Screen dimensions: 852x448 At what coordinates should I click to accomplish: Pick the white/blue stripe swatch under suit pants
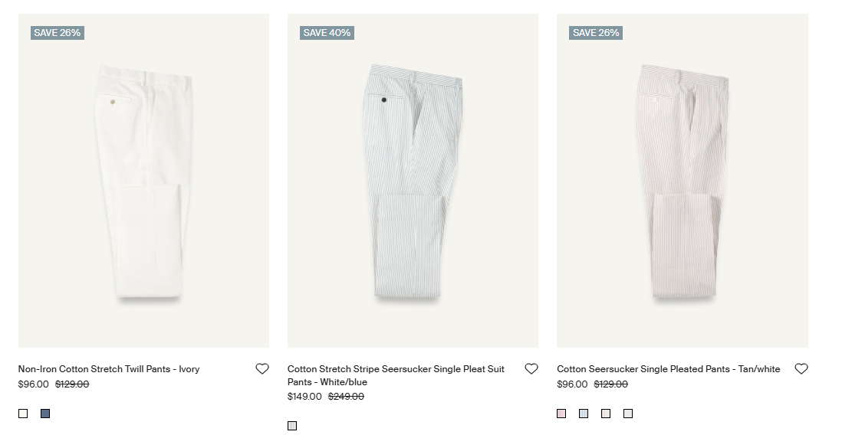point(292,425)
